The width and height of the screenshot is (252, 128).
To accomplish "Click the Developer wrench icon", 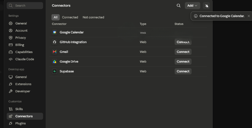I will pyautogui.click(x=11, y=91).
